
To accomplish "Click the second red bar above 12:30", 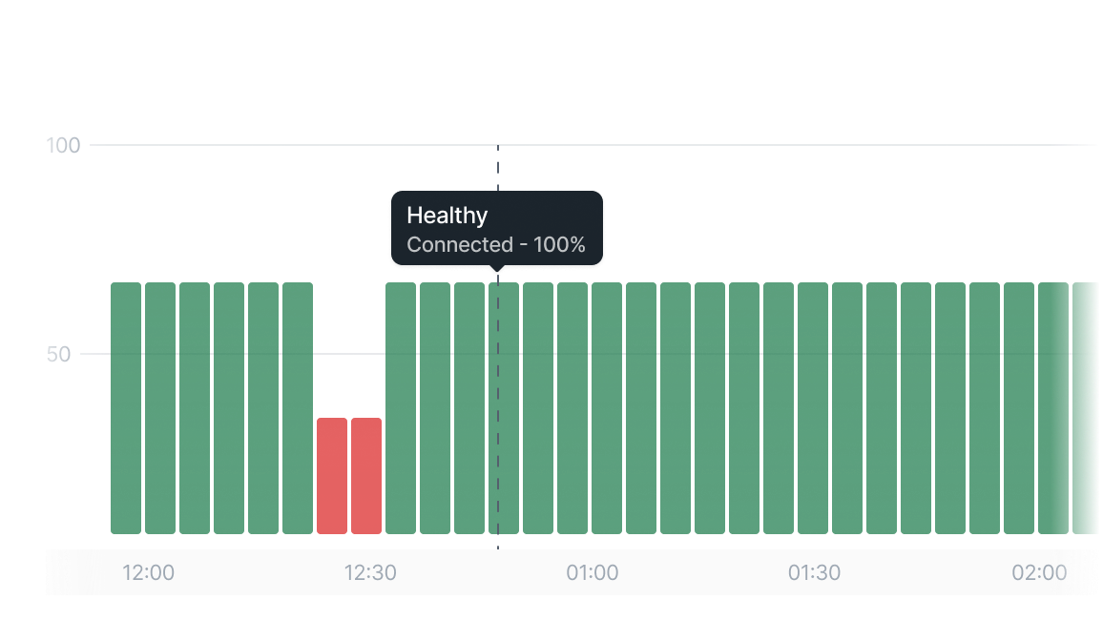I will tap(366, 475).
